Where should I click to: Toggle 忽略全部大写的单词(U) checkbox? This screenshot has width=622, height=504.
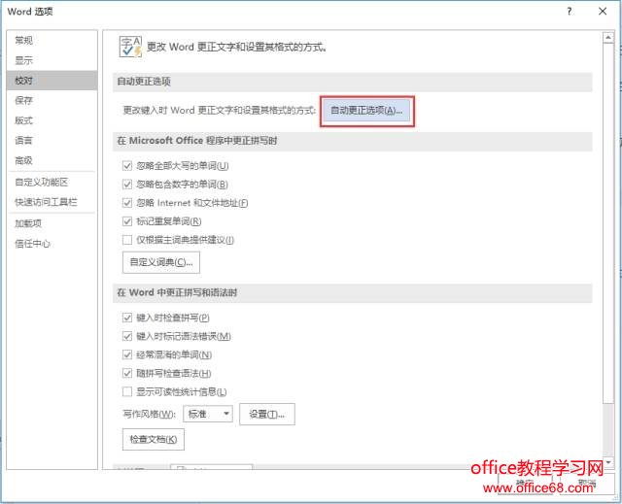pyautogui.click(x=127, y=166)
